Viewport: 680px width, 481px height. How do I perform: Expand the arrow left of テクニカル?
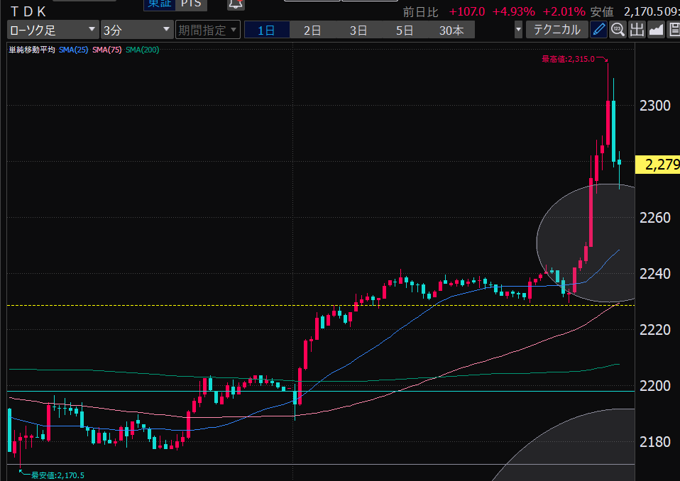pyautogui.click(x=518, y=30)
